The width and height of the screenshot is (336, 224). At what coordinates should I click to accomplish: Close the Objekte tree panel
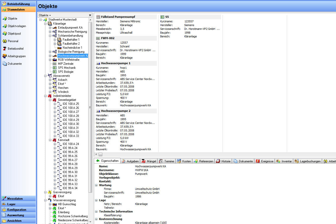tap(90, 15)
